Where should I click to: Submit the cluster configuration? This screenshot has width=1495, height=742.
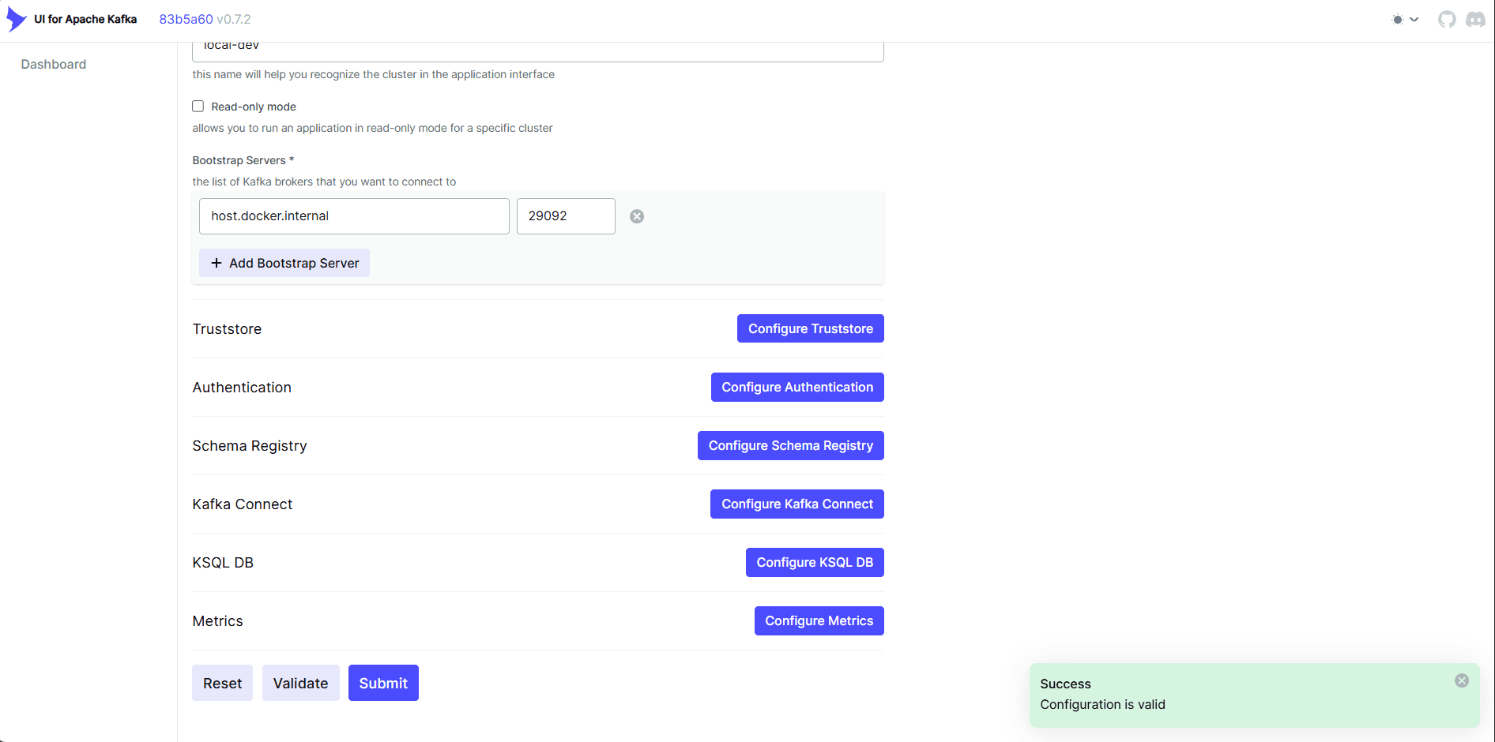383,683
